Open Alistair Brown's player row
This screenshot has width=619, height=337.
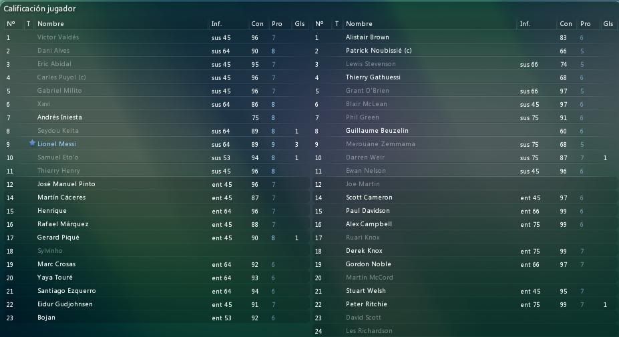click(367, 37)
